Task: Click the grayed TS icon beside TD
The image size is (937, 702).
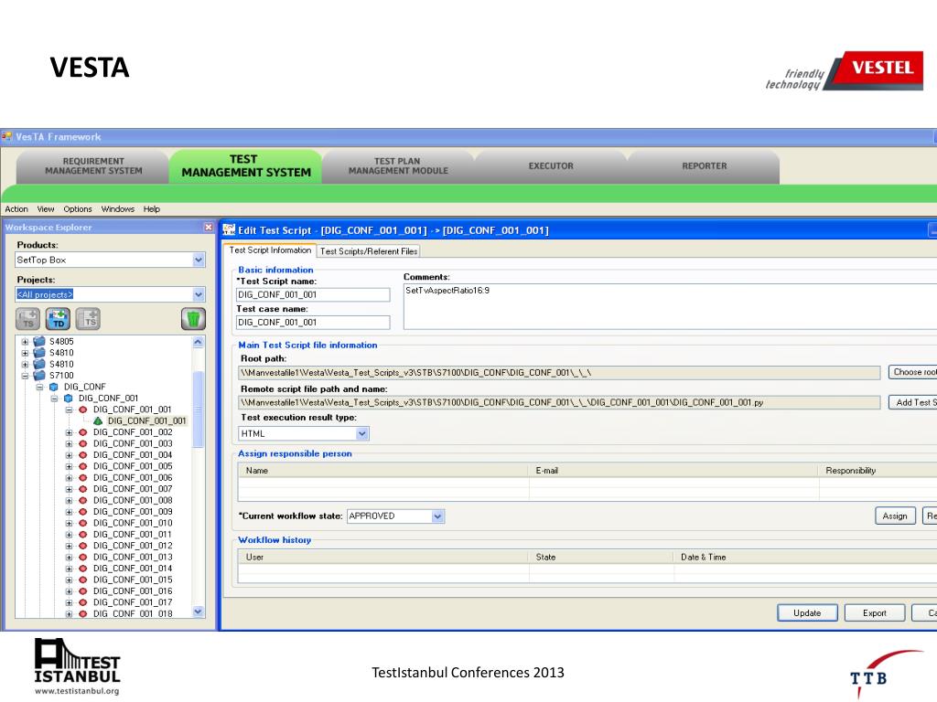Action: click(89, 319)
